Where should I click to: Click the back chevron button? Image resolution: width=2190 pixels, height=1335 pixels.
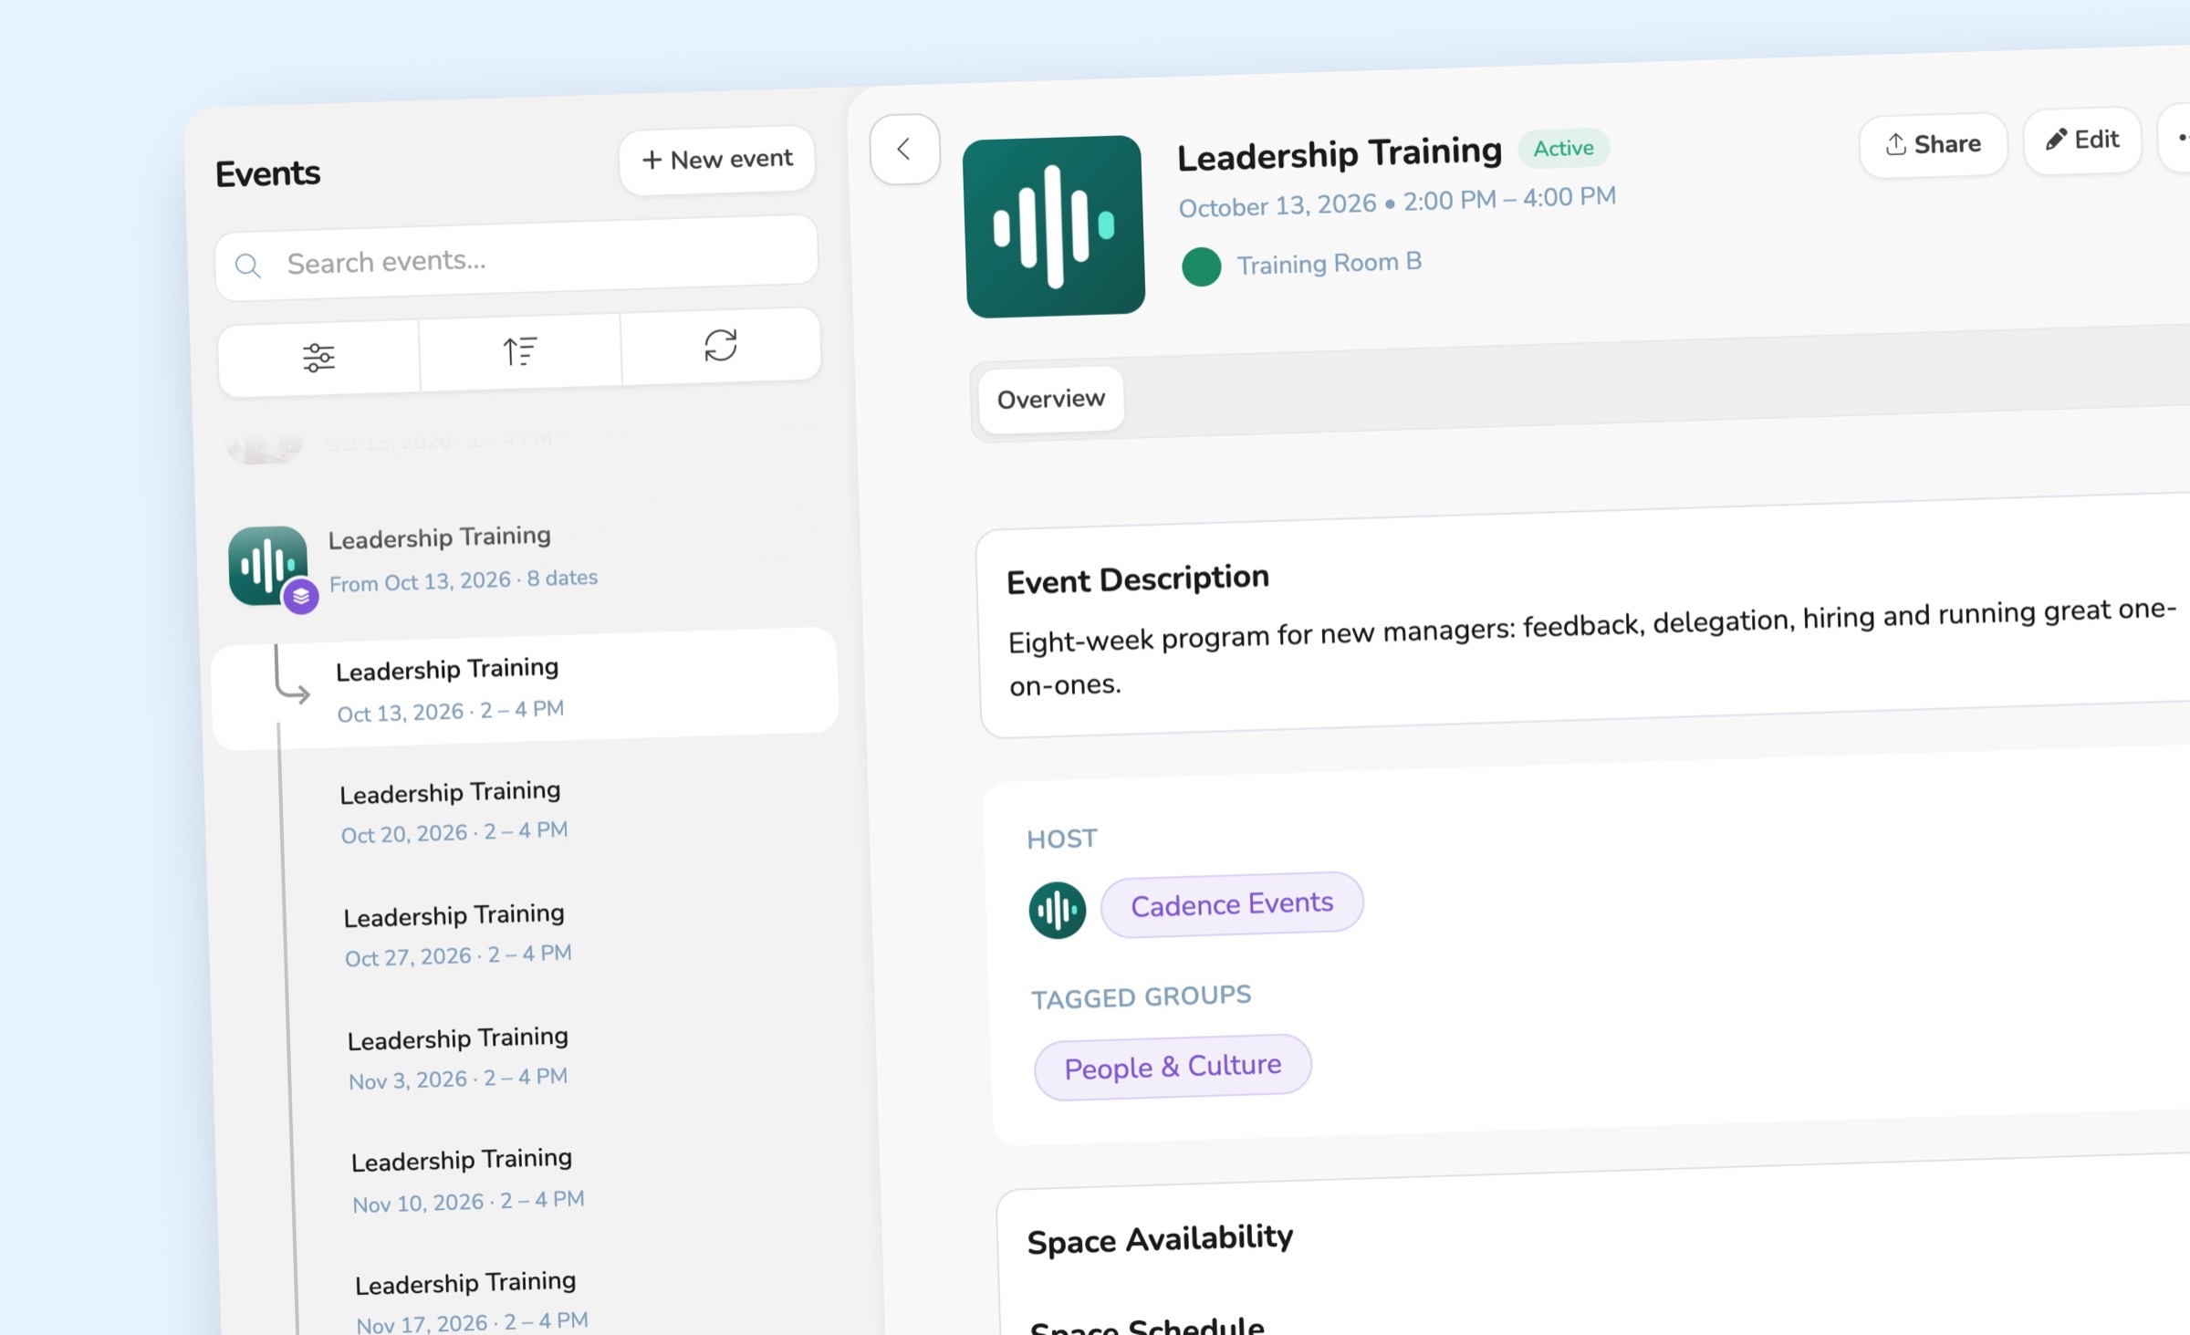904,150
